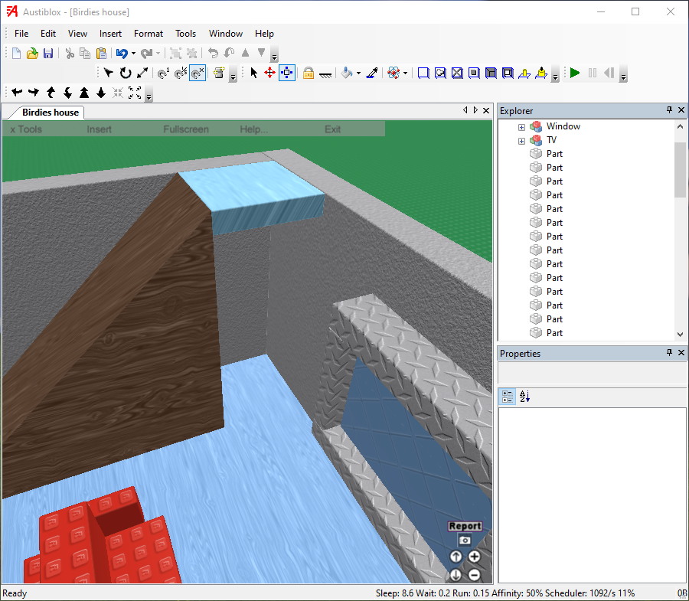Paste from clipboard using the Paste icon
Viewport: 689px width, 601px height.
(102, 54)
